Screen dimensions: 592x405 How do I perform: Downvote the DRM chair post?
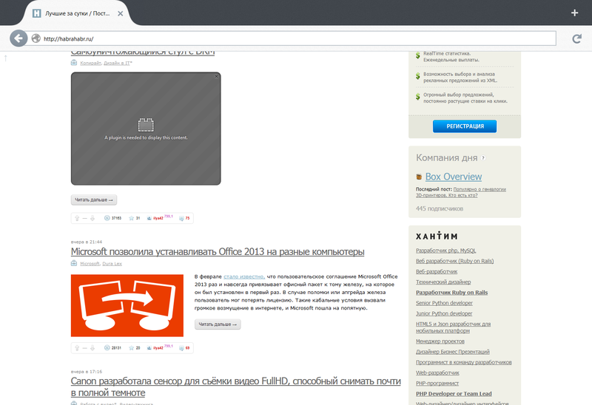[x=92, y=218]
